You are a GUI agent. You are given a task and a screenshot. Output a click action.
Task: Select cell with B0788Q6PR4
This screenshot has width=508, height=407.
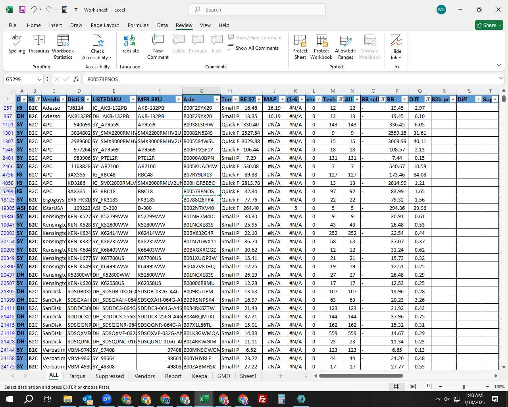(x=201, y=200)
